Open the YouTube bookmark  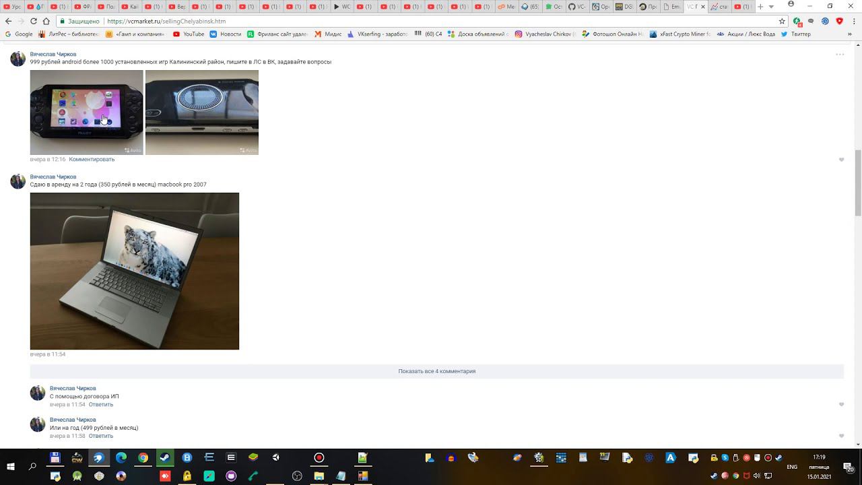pos(189,34)
